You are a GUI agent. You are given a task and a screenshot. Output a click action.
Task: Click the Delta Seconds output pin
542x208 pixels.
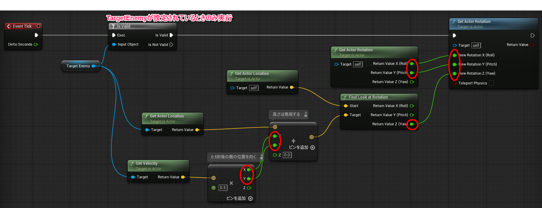[x=36, y=44]
